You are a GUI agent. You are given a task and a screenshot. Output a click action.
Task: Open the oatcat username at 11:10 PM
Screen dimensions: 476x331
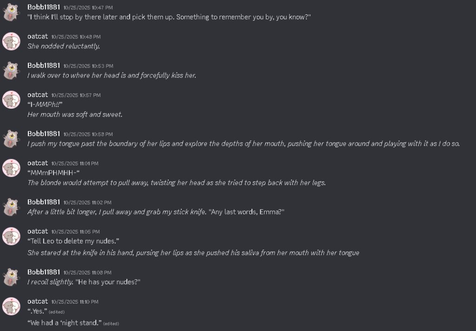(x=38, y=301)
